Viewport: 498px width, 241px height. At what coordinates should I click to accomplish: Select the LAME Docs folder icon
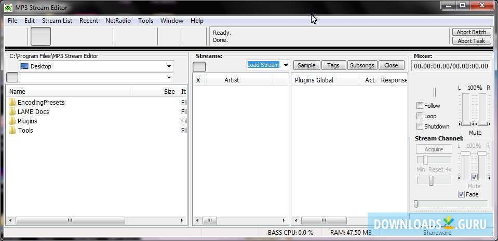pyautogui.click(x=12, y=111)
